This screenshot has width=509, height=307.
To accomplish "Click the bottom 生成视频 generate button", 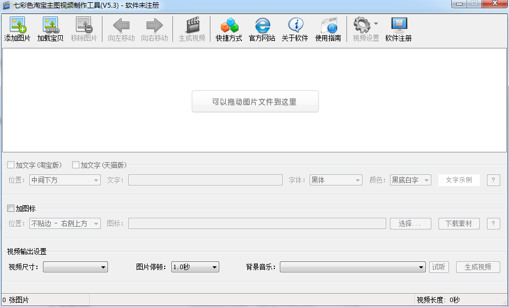I will tap(478, 267).
